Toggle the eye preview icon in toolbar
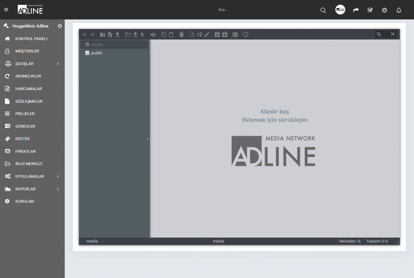 click(x=153, y=34)
